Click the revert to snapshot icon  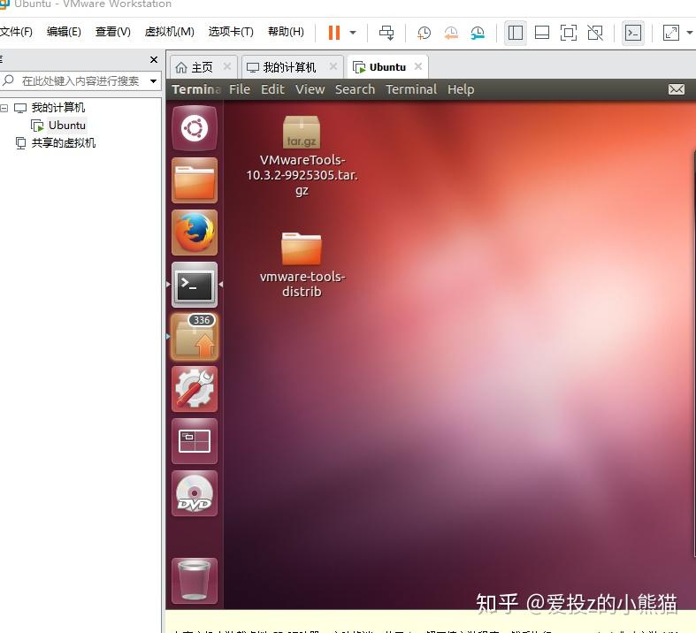(450, 33)
